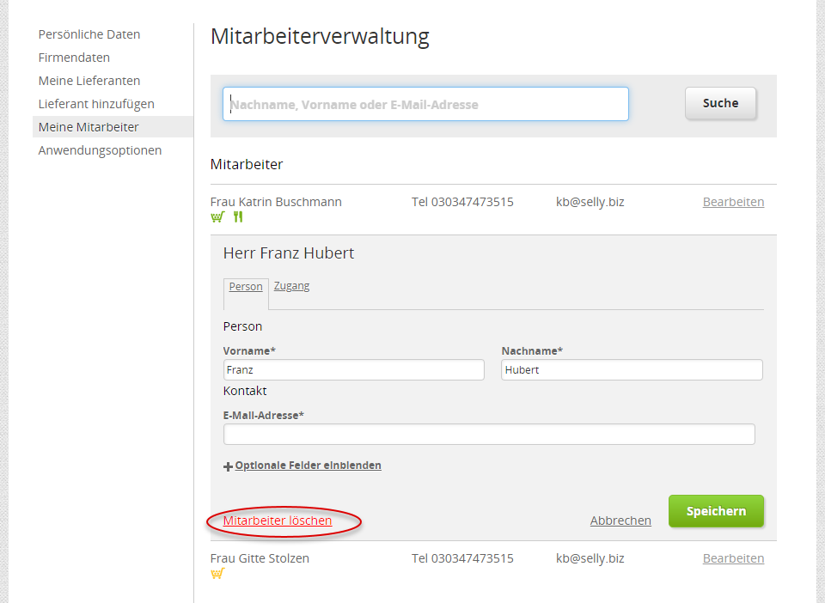Click fork and knife icon under Katrin Buschmann
Screen dimensions: 825x603
238,217
